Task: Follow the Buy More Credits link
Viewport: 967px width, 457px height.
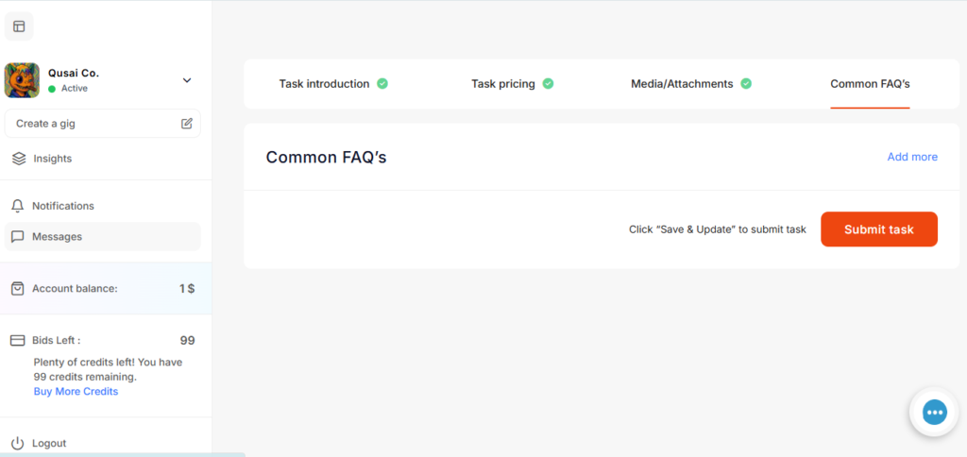Action: tap(76, 391)
